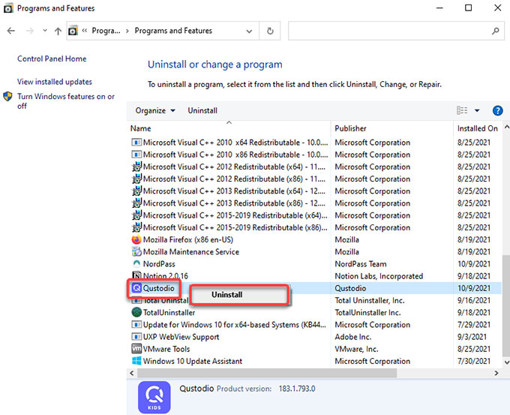Viewport: 510px width, 415px height.
Task: Open View installed updates link
Action: coord(55,82)
